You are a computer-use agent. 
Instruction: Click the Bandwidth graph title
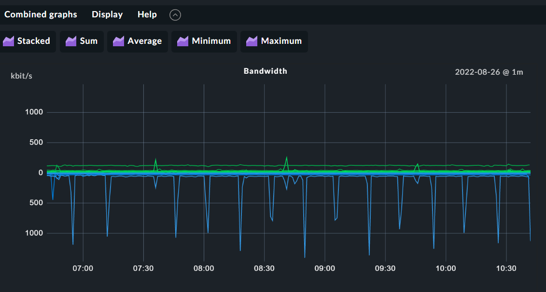tap(265, 71)
